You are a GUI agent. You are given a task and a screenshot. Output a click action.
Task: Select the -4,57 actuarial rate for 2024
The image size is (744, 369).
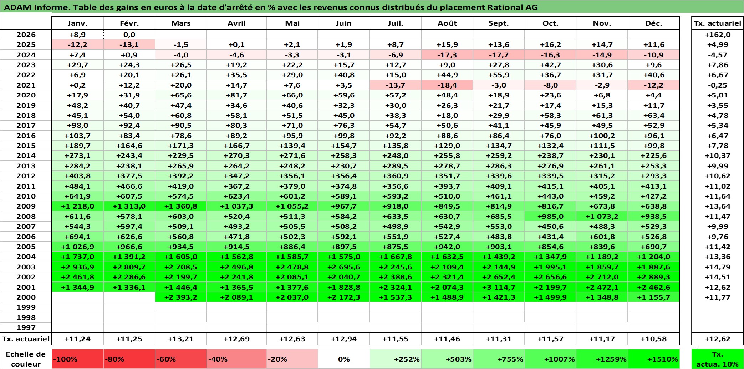point(717,55)
